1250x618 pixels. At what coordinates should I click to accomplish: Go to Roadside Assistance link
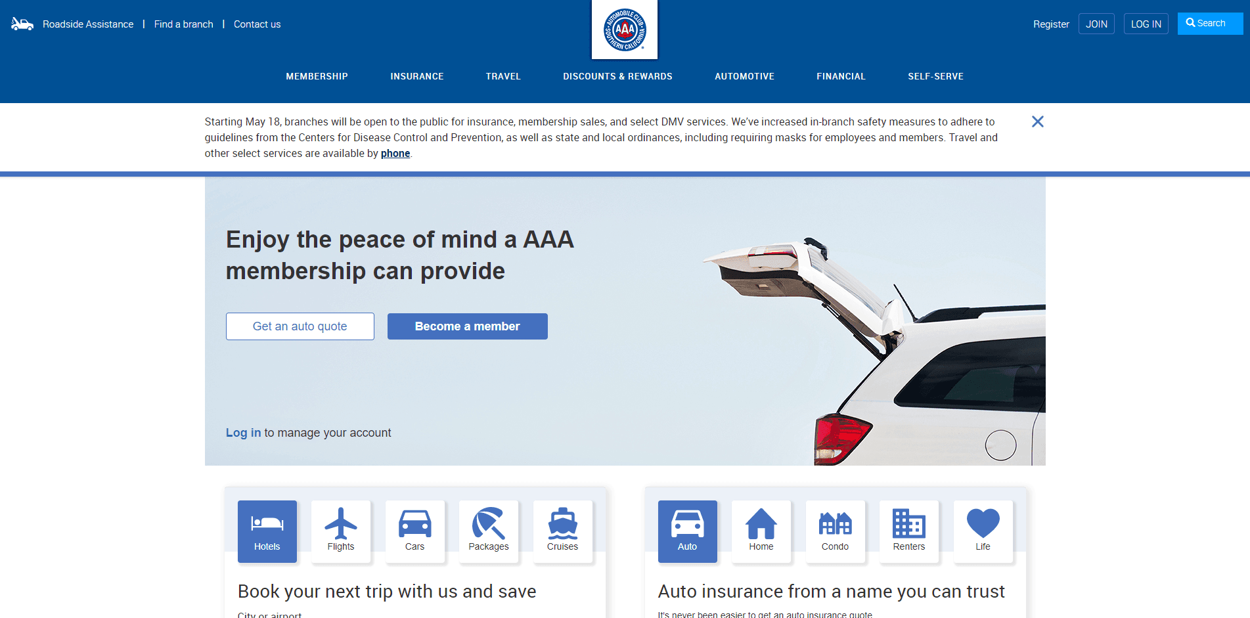88,24
